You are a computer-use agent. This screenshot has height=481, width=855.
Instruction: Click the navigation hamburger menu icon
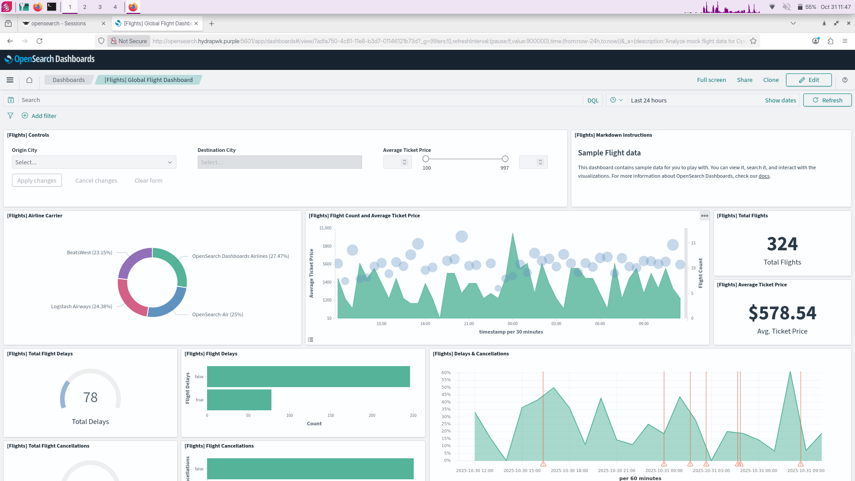[x=10, y=80]
